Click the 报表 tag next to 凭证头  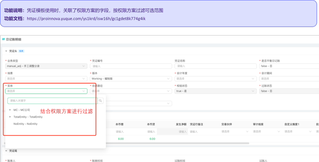[21, 51]
